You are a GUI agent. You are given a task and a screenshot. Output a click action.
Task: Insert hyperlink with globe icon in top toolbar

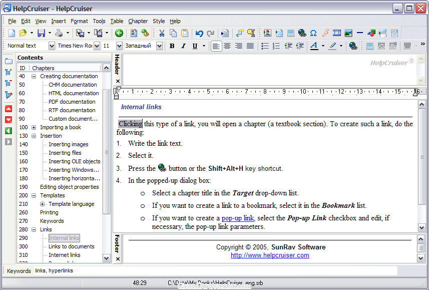[x=302, y=33]
